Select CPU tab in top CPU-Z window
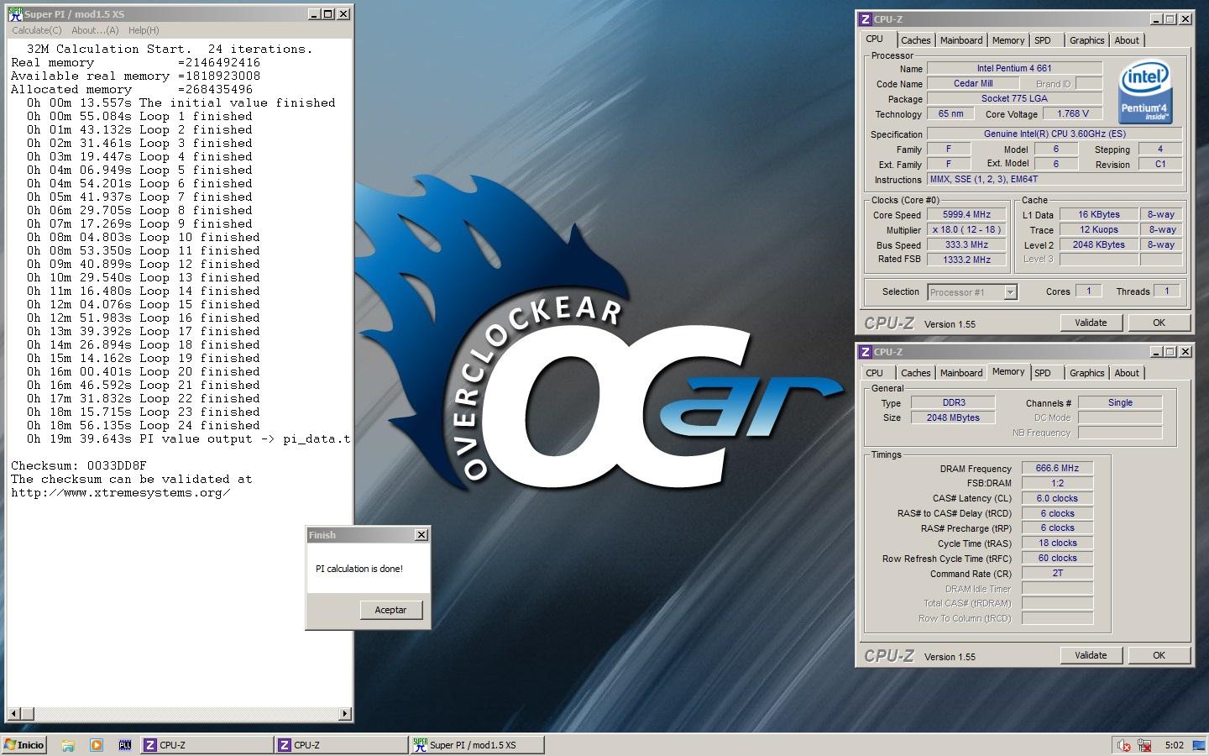The image size is (1209, 756). point(875,39)
